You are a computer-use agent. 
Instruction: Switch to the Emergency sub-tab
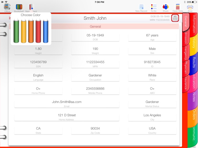(186, 53)
